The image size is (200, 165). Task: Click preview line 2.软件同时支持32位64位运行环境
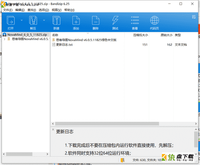pos(98,153)
